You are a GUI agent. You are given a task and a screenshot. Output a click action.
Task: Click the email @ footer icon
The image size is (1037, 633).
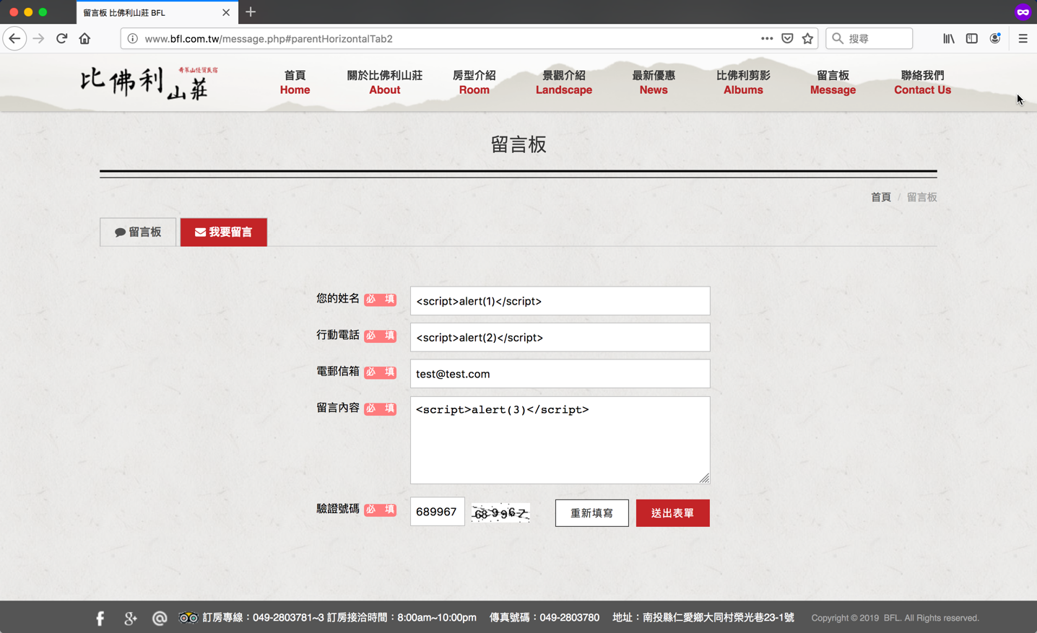(x=160, y=618)
